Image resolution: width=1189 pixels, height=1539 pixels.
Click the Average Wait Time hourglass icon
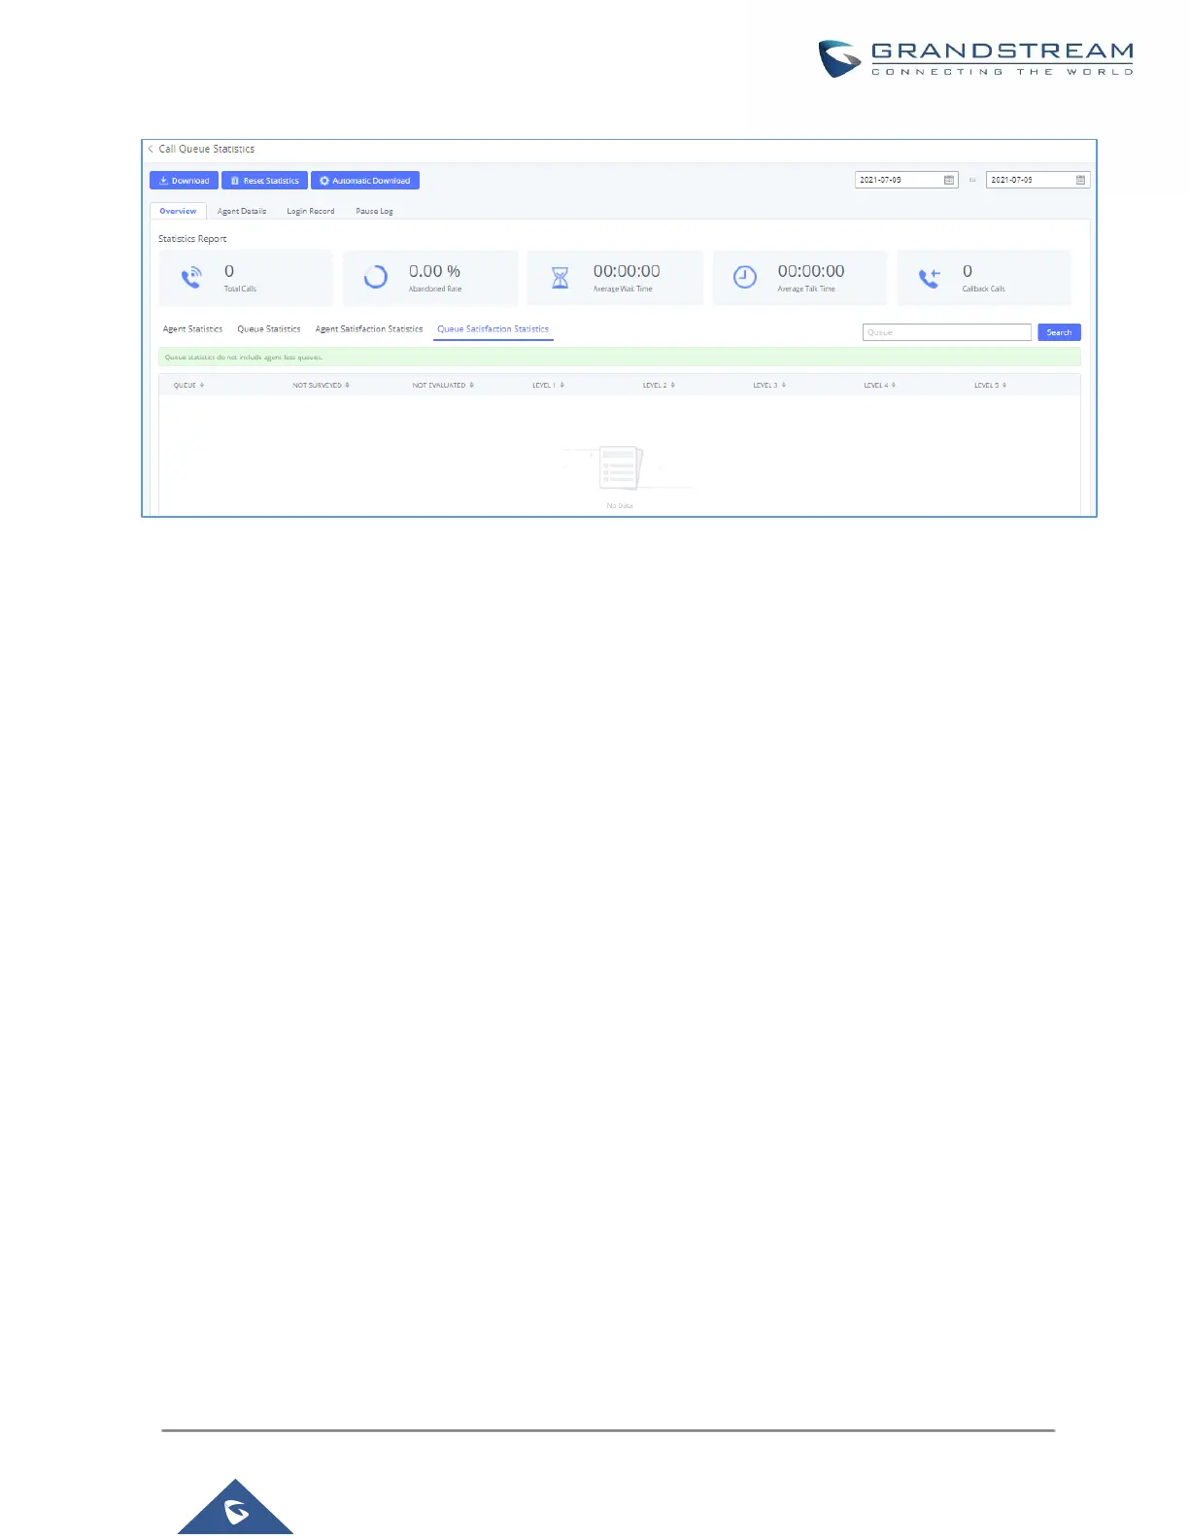click(x=561, y=278)
